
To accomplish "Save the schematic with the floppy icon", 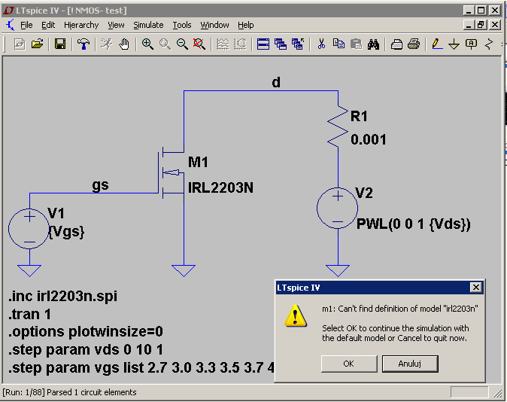I will pos(60,44).
